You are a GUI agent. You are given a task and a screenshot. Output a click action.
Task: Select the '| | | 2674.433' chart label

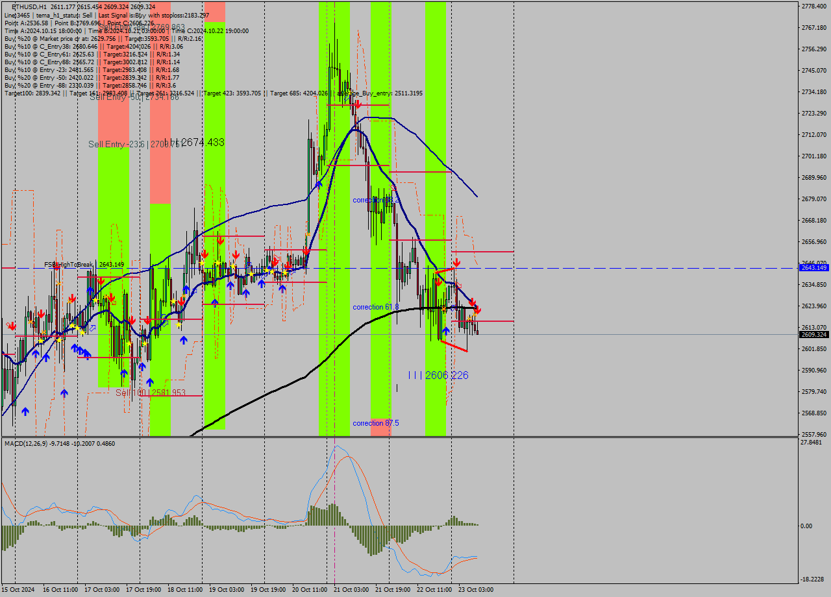coord(194,142)
